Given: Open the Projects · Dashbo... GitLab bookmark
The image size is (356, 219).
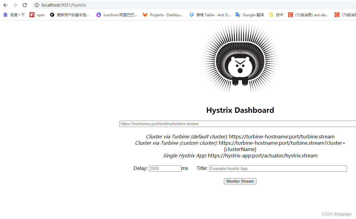Looking at the screenshot, I should pyautogui.click(x=163, y=15).
